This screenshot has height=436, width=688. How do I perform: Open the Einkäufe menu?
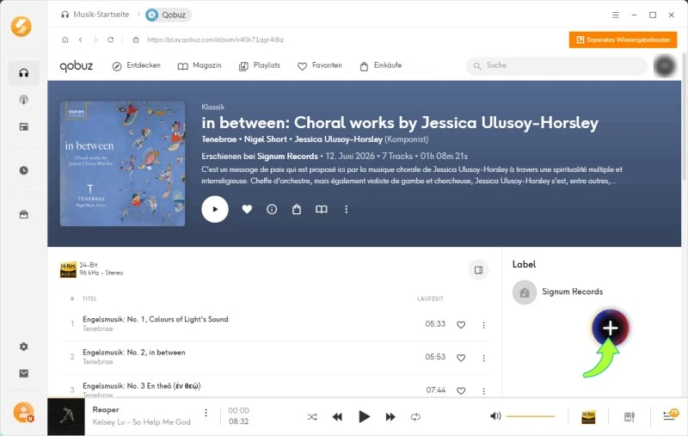click(380, 65)
